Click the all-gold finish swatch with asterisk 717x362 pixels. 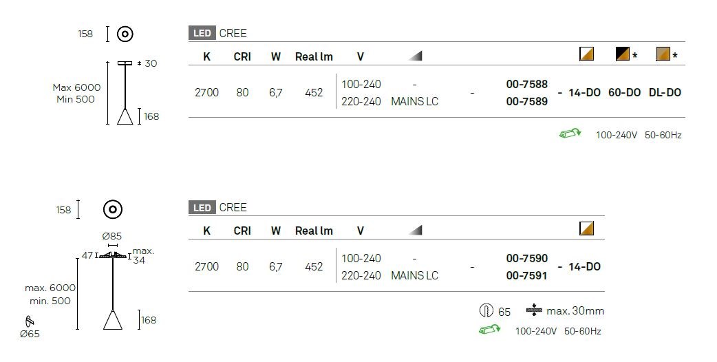tap(662, 54)
